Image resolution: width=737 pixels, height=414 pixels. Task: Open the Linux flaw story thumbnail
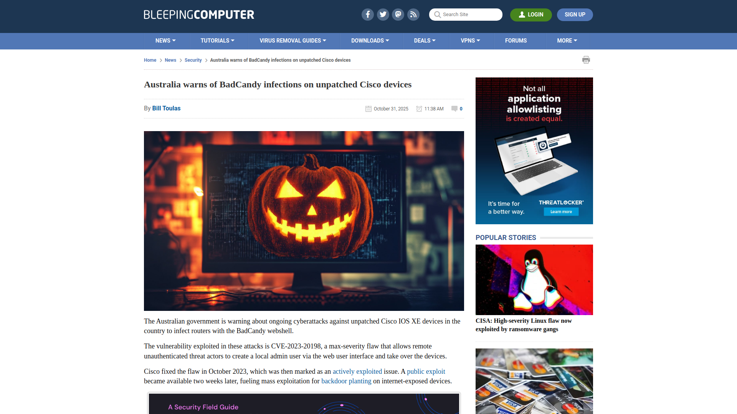534,280
